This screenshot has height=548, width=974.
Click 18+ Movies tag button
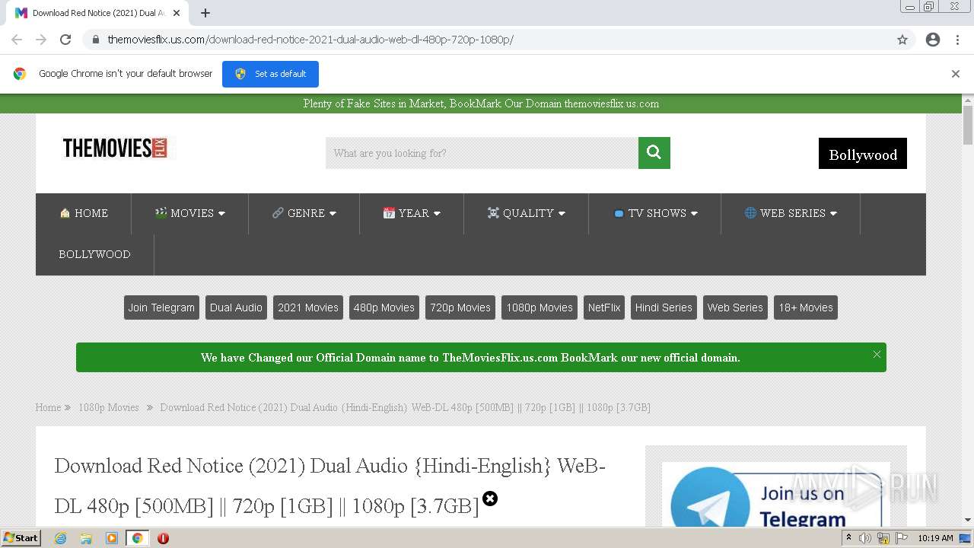pos(806,307)
